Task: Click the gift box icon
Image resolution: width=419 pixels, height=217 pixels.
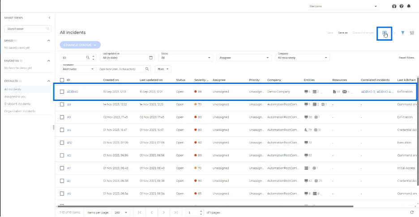Action: (x=394, y=6)
